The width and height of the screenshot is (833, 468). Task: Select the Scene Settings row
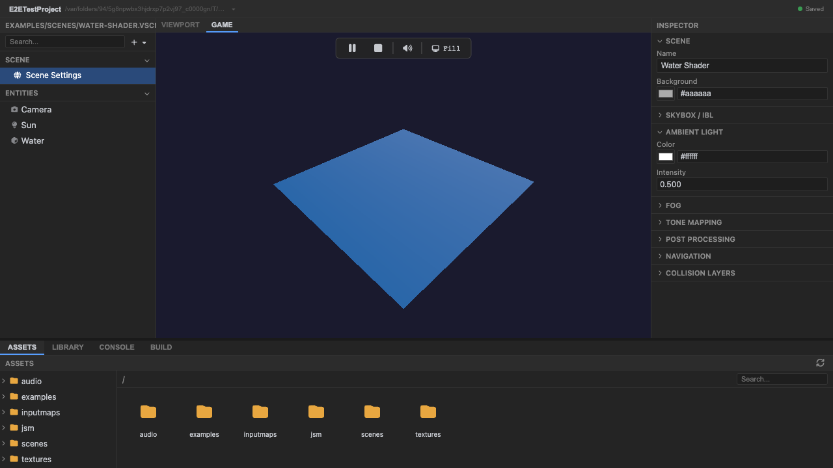click(78, 75)
